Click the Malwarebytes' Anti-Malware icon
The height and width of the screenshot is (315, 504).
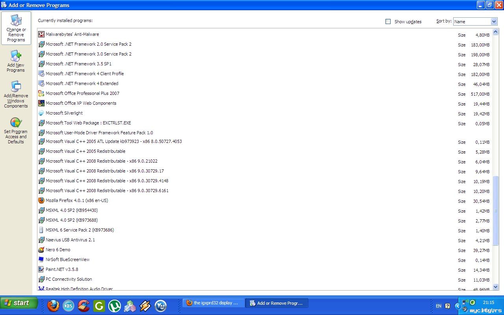[x=41, y=34]
